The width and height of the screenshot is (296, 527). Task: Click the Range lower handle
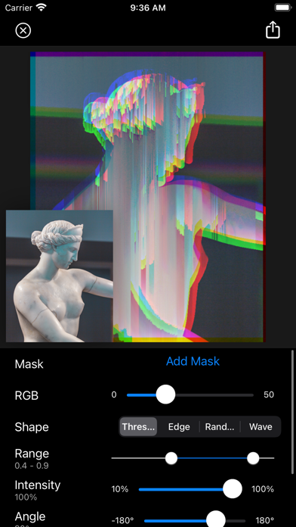[171, 458]
